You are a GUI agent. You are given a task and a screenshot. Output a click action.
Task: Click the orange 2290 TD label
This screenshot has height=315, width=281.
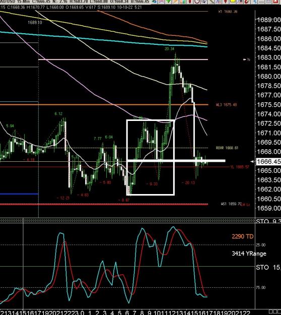(x=243, y=236)
